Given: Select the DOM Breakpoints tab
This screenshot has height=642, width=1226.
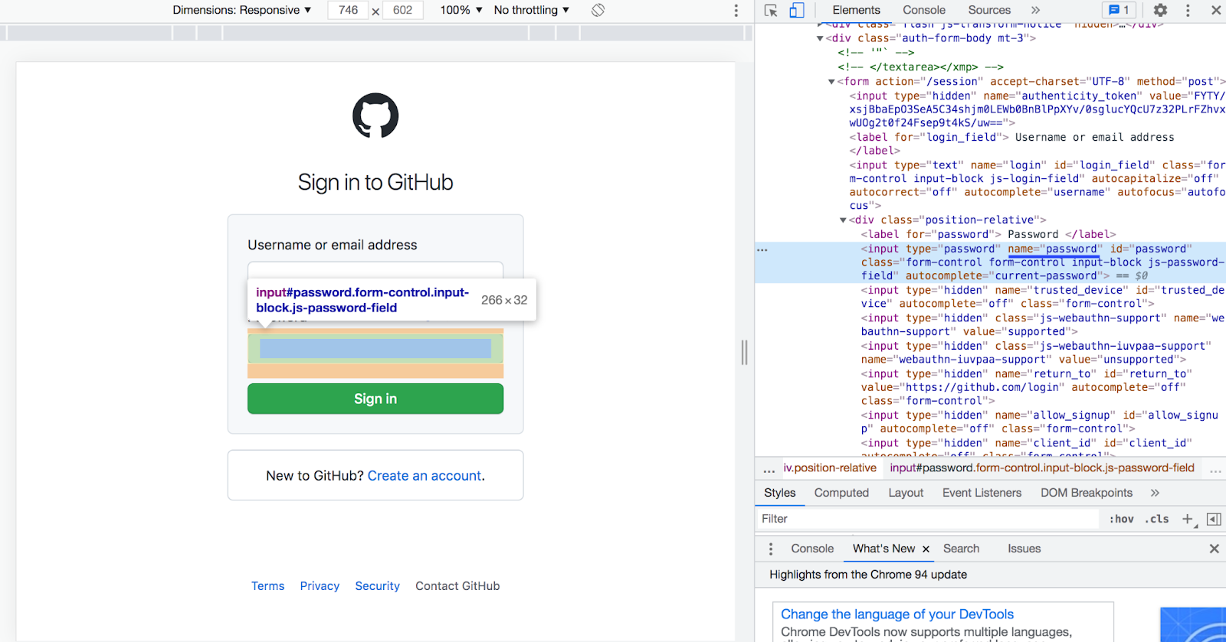Looking at the screenshot, I should 1087,493.
